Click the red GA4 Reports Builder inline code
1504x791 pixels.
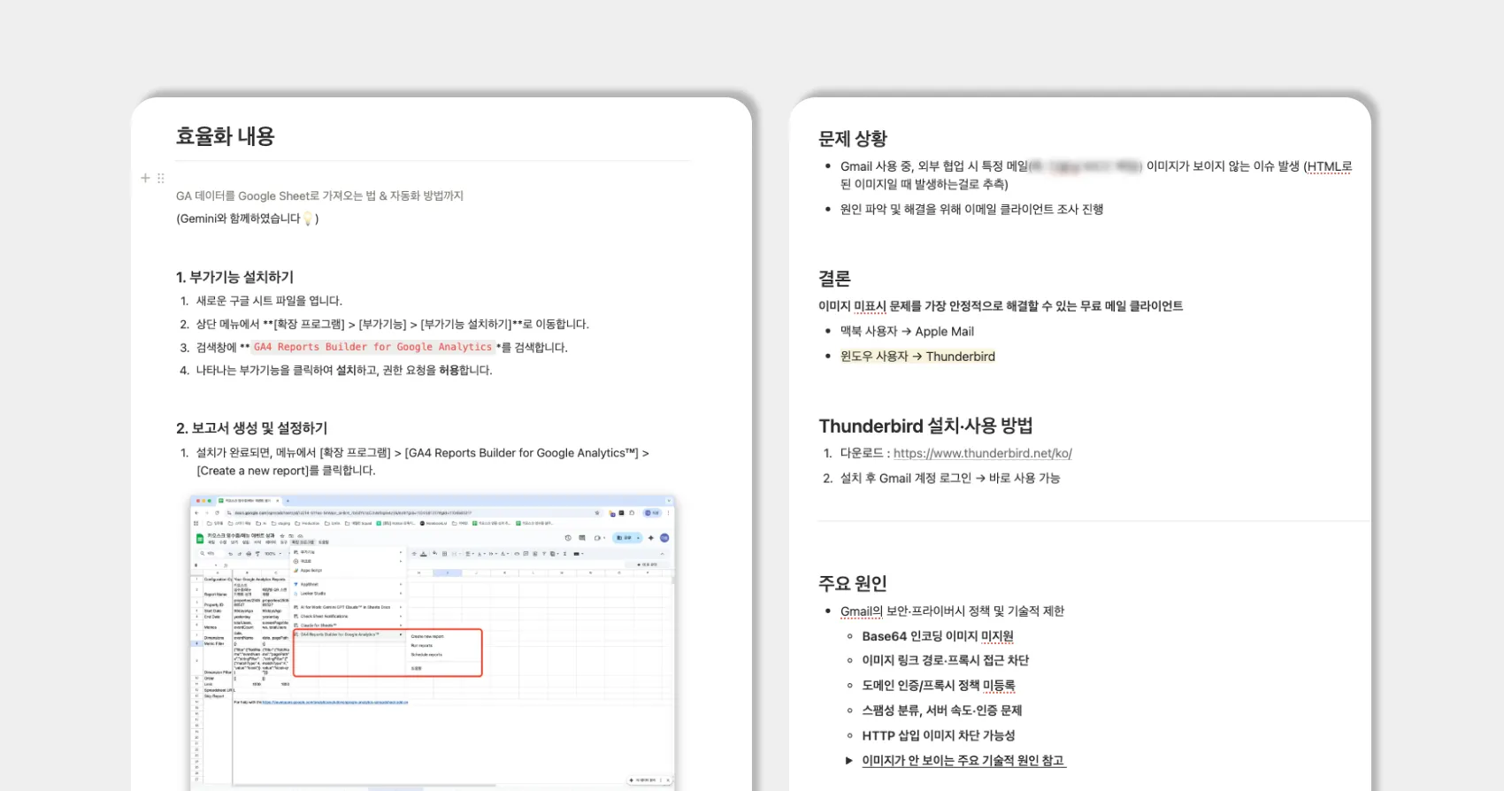pos(372,347)
